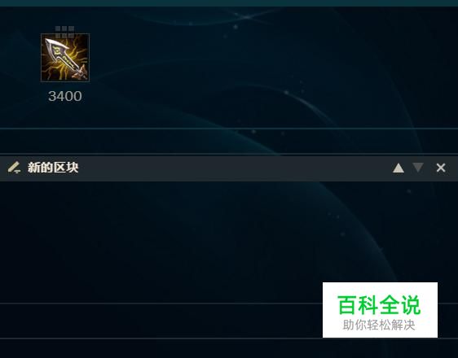Click the pencil rename icon beside 新的区块
This screenshot has width=458, height=358.
coord(14,168)
